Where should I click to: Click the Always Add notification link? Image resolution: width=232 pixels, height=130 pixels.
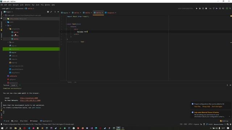206,107
